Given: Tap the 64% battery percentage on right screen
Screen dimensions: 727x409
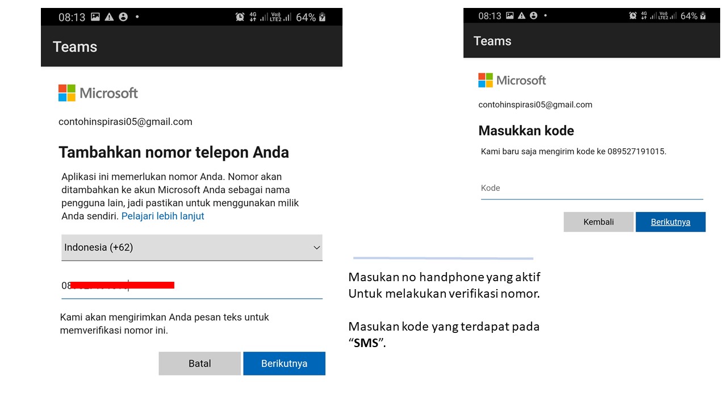Looking at the screenshot, I should pos(689,16).
